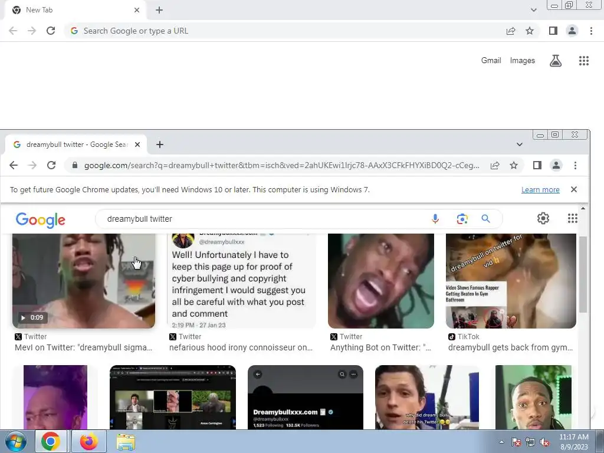Go back in the search window
Screen dimensions: 604x453
click(14, 165)
